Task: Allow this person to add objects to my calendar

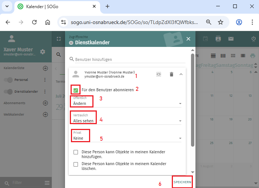Action: [x=76, y=152]
